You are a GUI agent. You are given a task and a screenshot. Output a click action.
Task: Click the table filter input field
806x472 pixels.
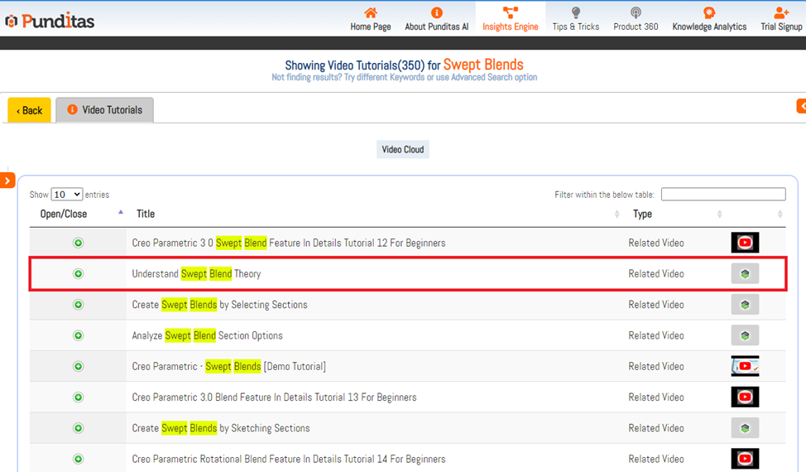(x=722, y=195)
